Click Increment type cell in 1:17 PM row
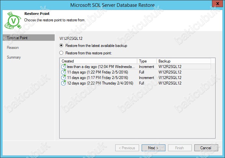 [147, 78]
